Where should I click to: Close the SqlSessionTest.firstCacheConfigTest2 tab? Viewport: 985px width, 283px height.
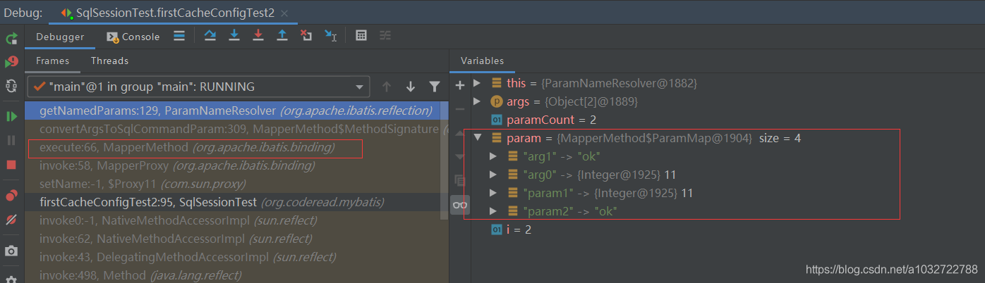point(284,13)
